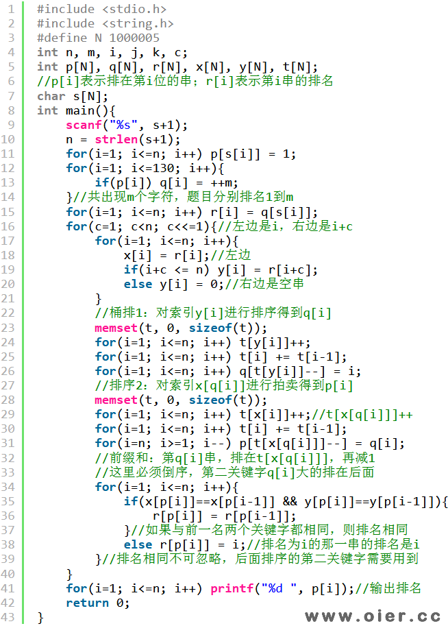448x626 pixels.
Task: Click 'x[i] = r[i];' on line 18
Action: pyautogui.click(x=166, y=255)
